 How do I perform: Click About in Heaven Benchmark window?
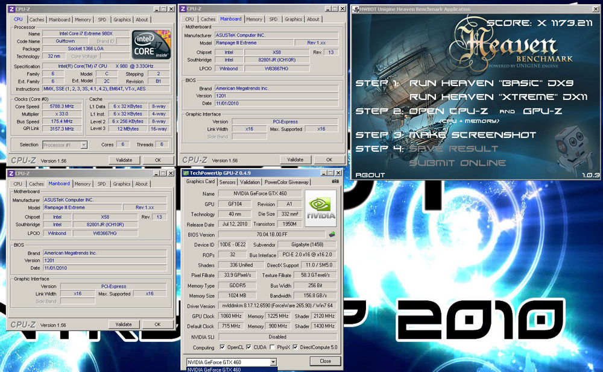pyautogui.click(x=370, y=175)
